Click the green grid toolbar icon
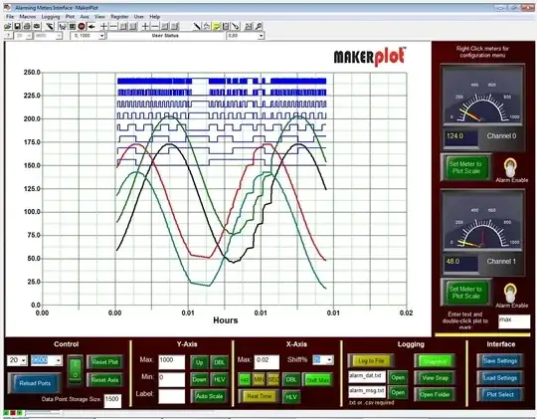This screenshot has height=419, width=537. (x=72, y=27)
